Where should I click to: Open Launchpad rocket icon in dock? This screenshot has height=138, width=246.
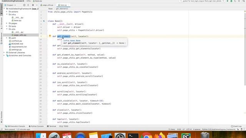click(x=54, y=135)
